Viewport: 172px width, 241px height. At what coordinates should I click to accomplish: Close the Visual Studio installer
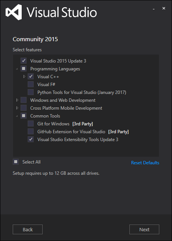(x=164, y=8)
